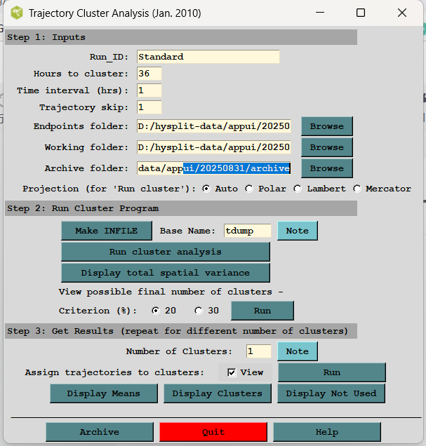Click the 'Criterion (%):' label
Image resolution: width=426 pixels, height=446 pixels.
coord(98,311)
